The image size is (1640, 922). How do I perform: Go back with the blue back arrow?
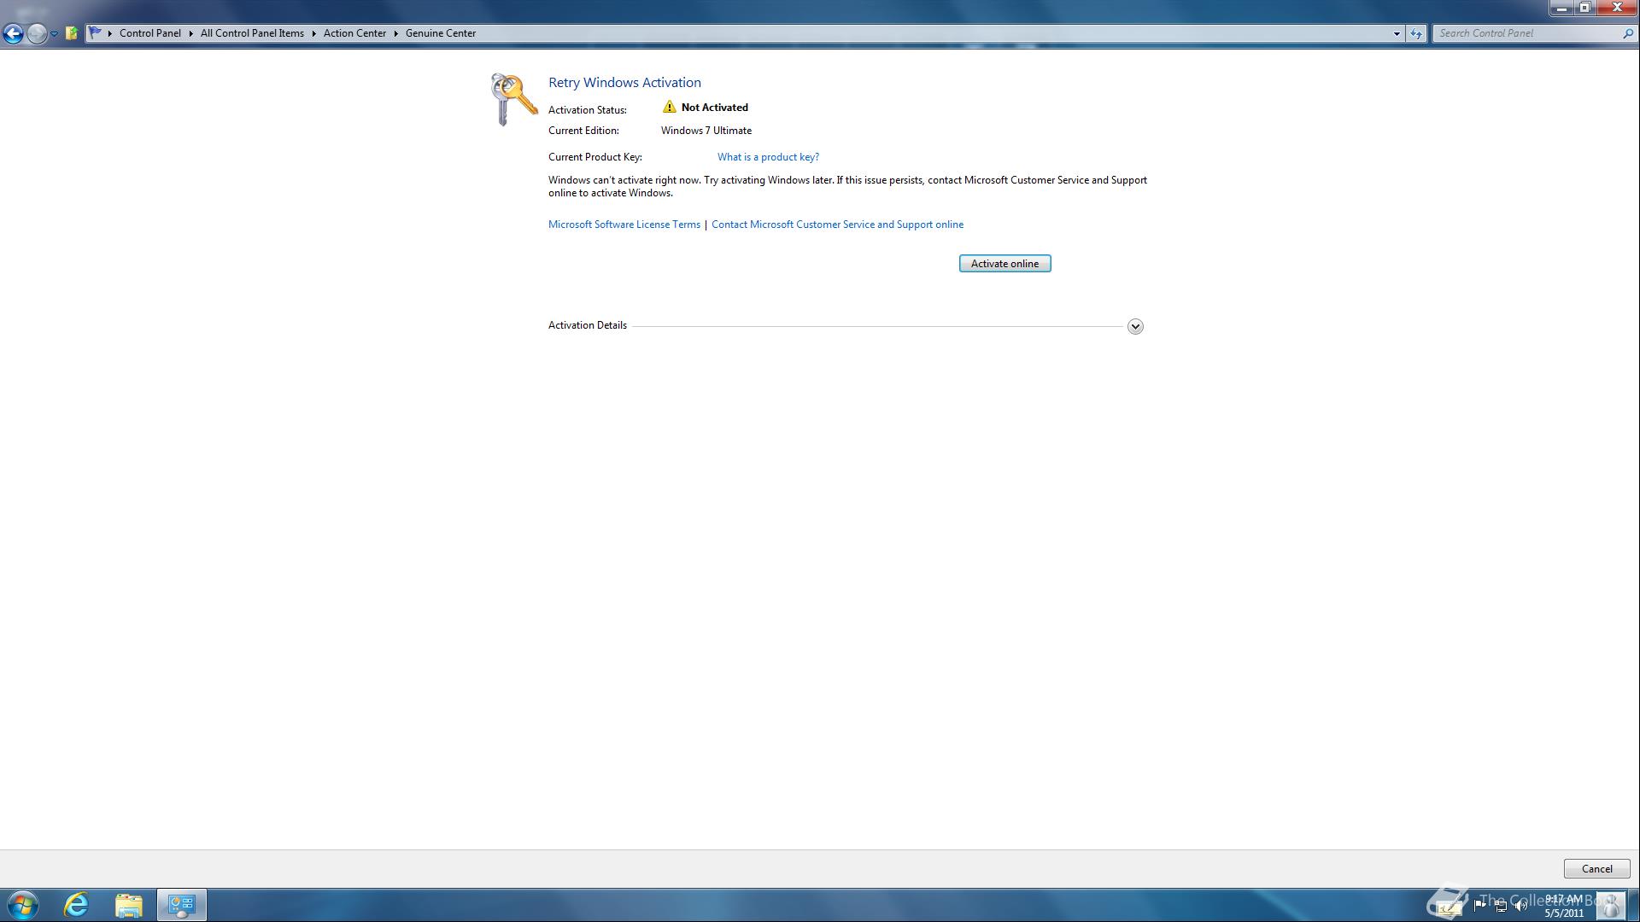pyautogui.click(x=13, y=33)
